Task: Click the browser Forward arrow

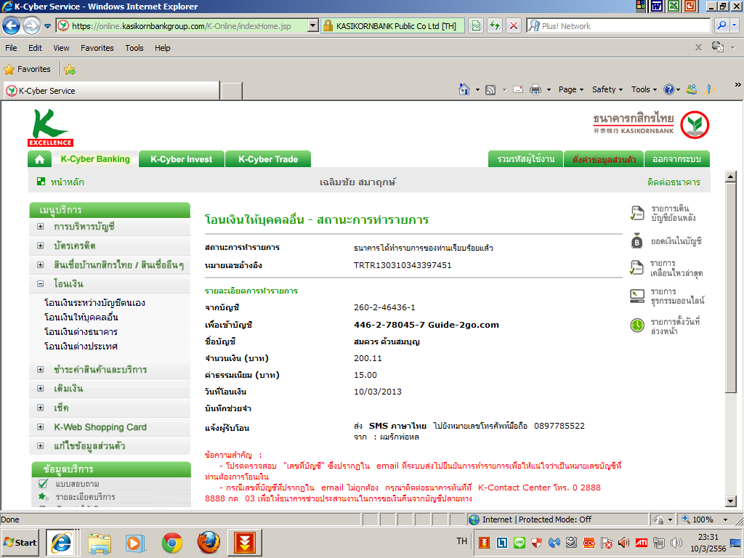Action: tap(31, 25)
